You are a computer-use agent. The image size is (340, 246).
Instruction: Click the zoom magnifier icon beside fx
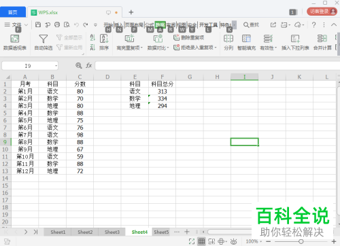pos(79,66)
